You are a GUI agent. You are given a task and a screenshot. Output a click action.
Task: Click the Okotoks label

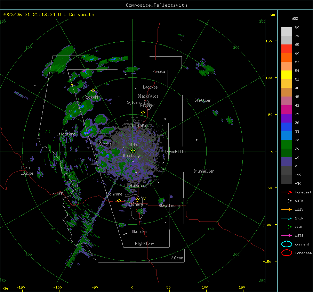[139, 232]
